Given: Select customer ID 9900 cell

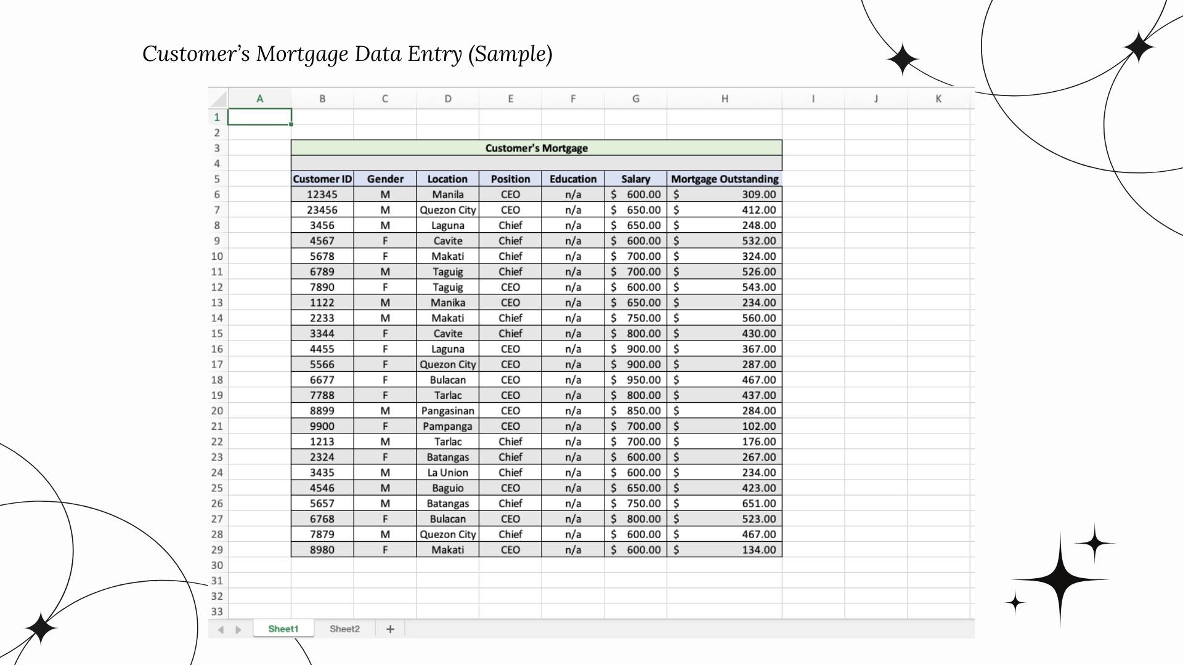Looking at the screenshot, I should coord(322,426).
